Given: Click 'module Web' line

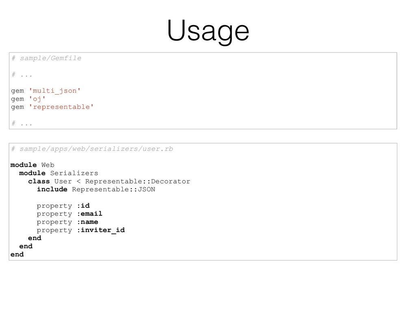Looking at the screenshot, I should 32,165.
